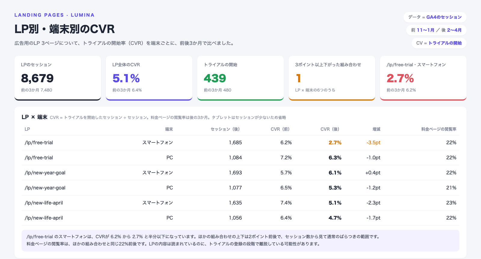Click /lp/new-year-goal in the 1,693 sessions row
Screen dimensions: 481x259
[45, 173]
